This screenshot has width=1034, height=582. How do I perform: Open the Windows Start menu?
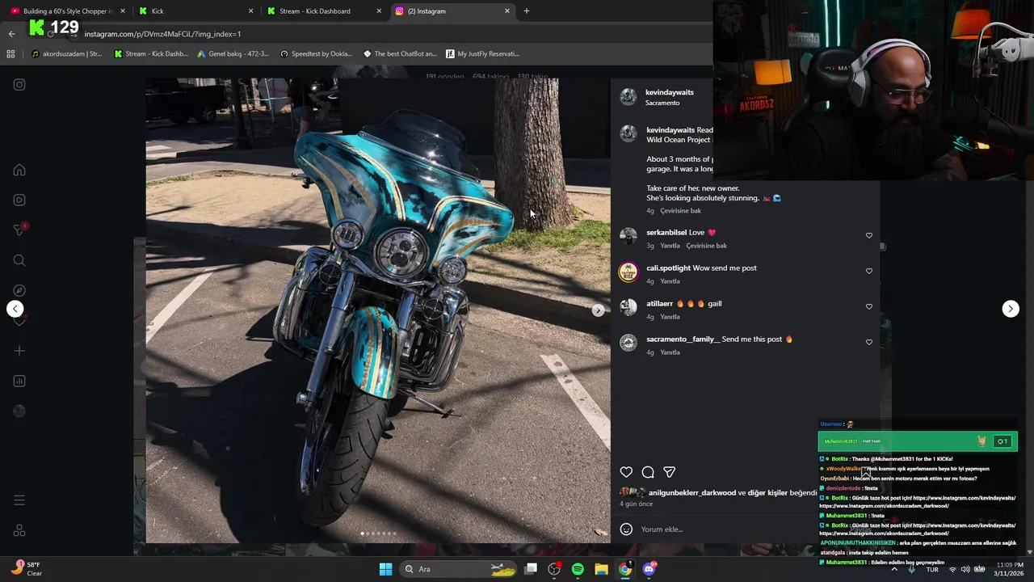point(385,569)
